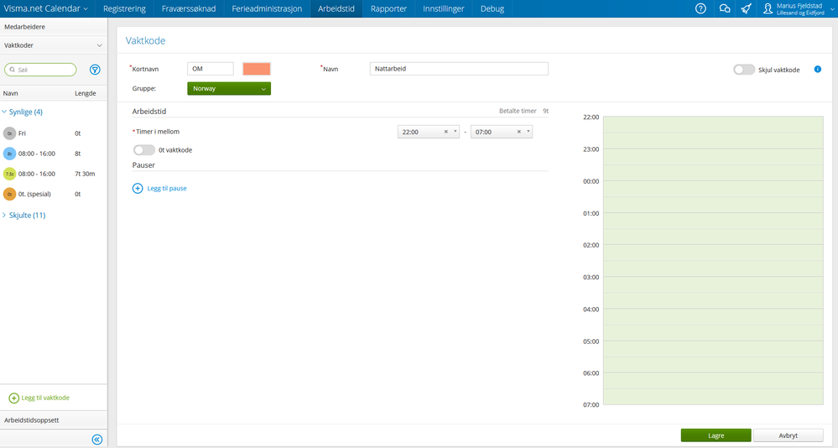Image resolution: width=838 pixels, height=448 pixels.
Task: Click the blue info icon near Skjul vaktkode
Action: coord(817,70)
